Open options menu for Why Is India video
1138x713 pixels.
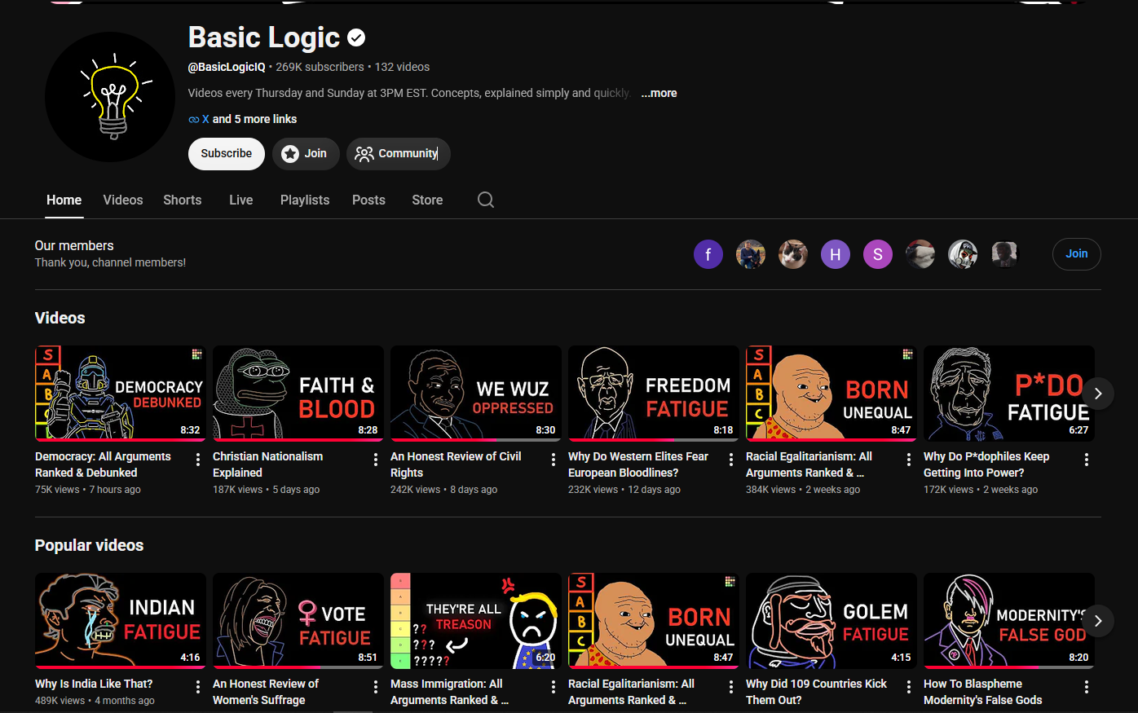coord(198,687)
